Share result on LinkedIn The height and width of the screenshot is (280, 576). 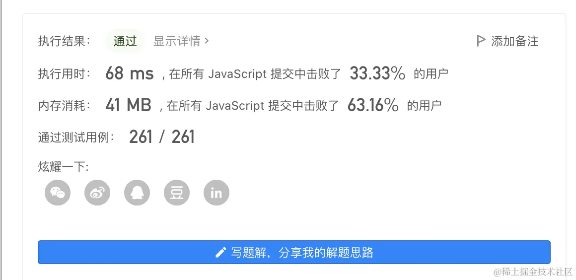click(x=216, y=193)
